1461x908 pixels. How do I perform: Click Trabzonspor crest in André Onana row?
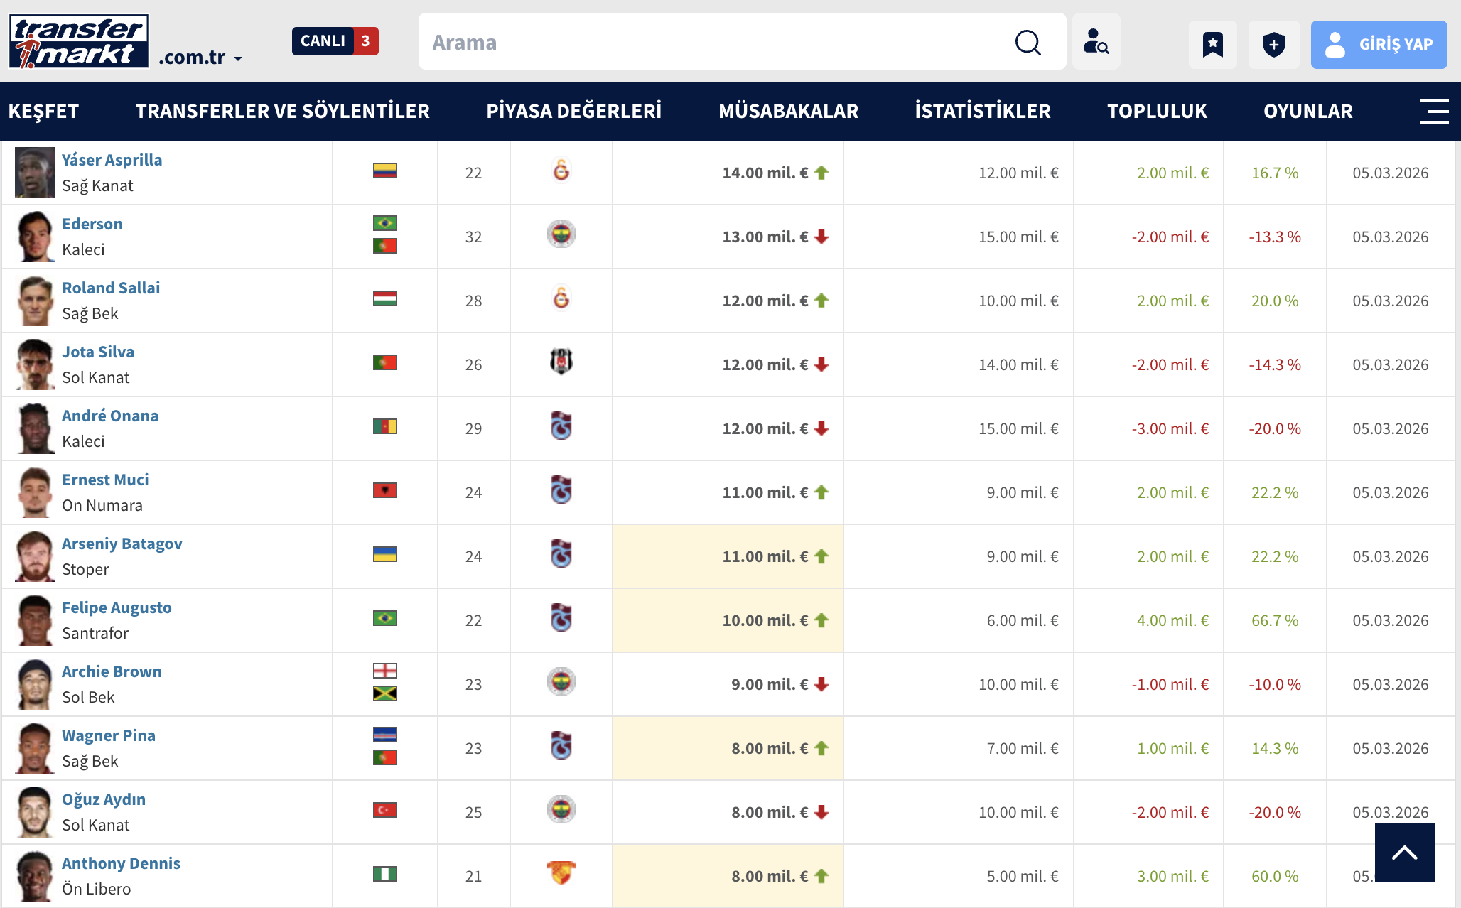click(x=561, y=426)
